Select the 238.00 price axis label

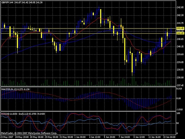(180, 78)
